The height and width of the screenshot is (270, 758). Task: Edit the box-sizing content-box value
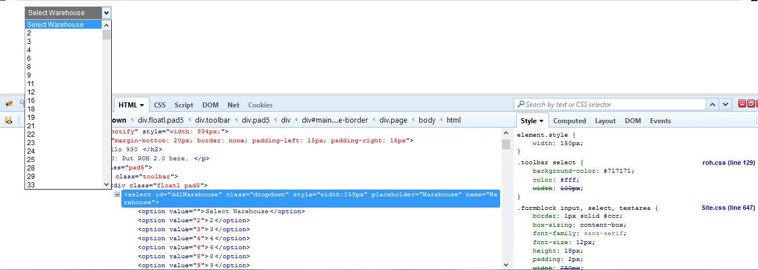pos(601,224)
